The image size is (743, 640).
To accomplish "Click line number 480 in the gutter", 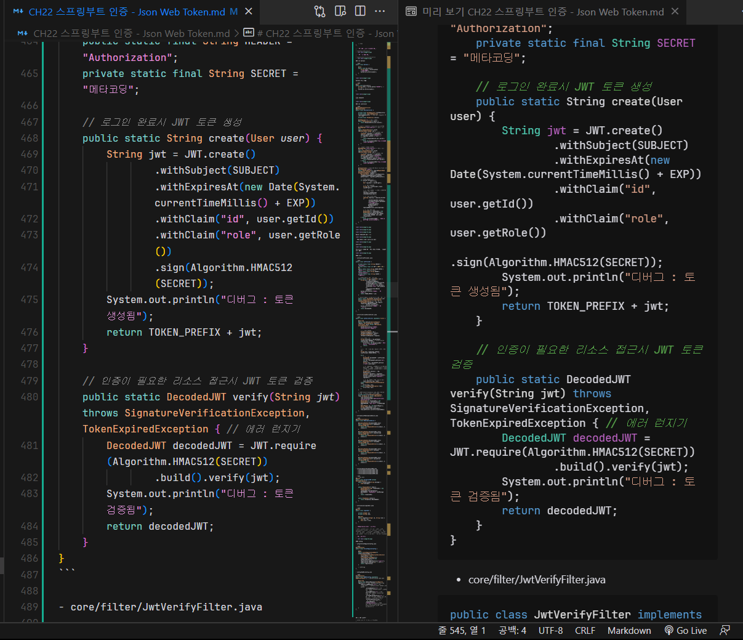I will pos(29,397).
